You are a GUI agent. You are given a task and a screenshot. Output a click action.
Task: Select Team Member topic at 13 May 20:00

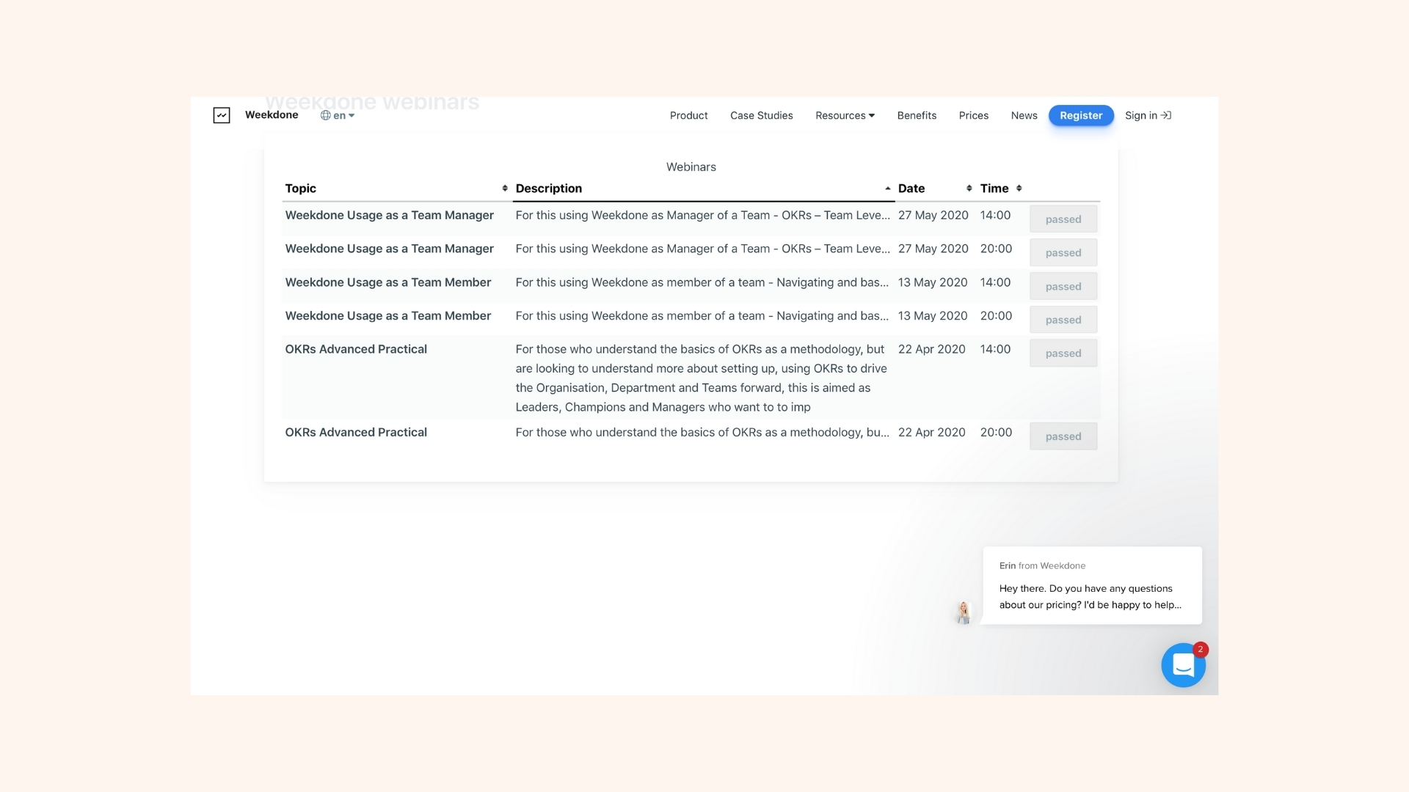tap(387, 316)
